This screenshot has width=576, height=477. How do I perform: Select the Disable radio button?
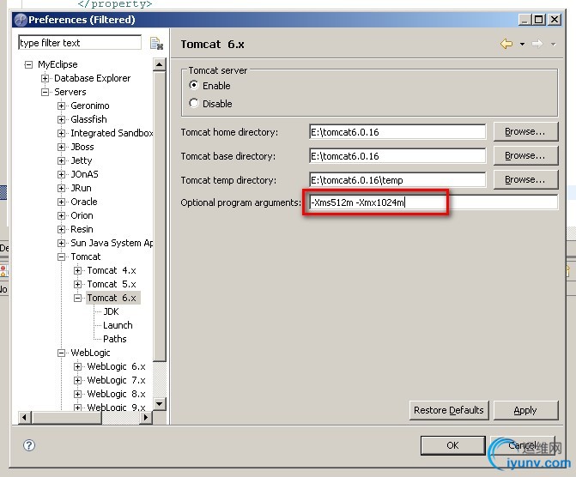pyautogui.click(x=194, y=103)
